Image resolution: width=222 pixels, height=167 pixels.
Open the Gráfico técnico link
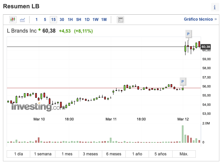pyautogui.click(x=200, y=19)
